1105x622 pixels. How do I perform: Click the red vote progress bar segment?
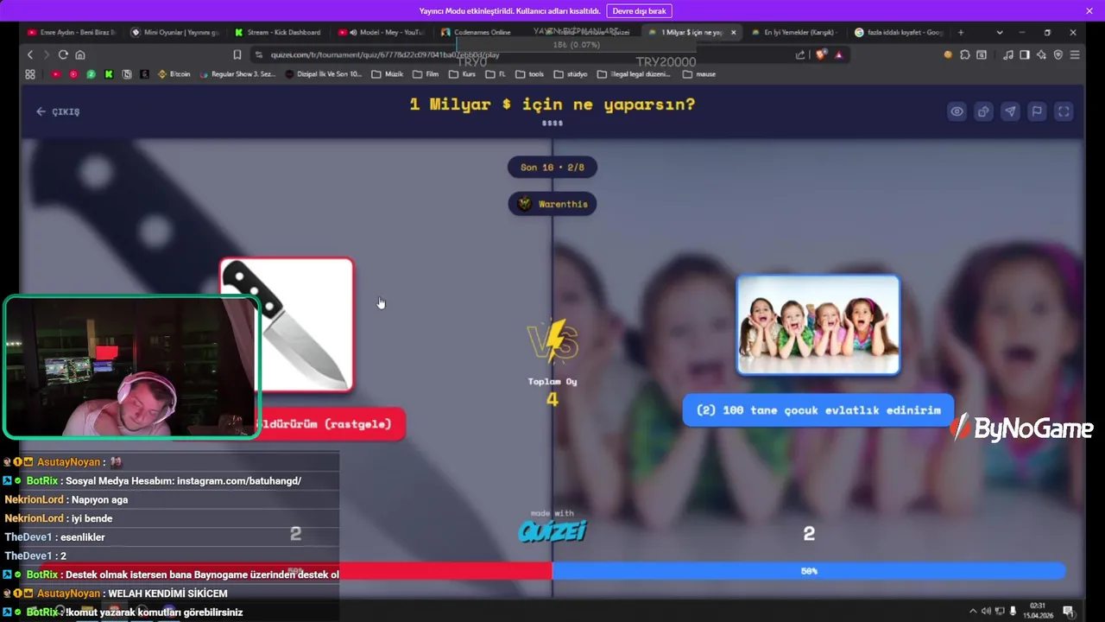[x=445, y=571]
